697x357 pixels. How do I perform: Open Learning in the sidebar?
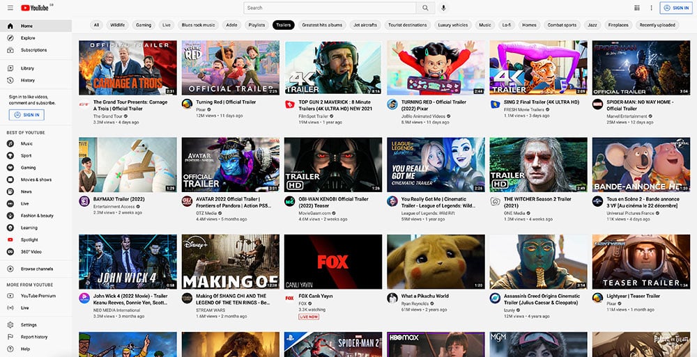click(36, 228)
